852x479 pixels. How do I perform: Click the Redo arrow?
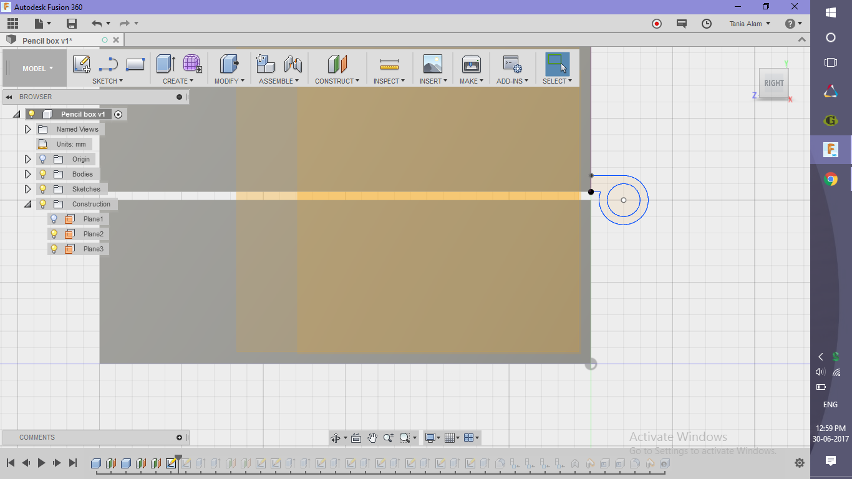125,24
